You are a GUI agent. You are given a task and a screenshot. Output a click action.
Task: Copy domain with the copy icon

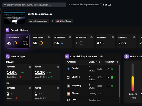52,21
